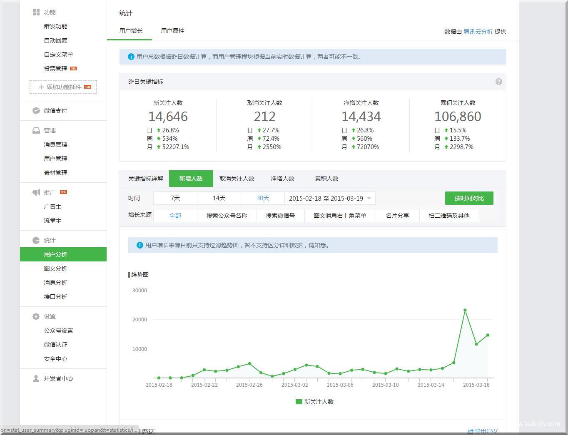Image resolution: width=568 pixels, height=435 pixels.
Task: Click the 开发者中心 person icon
Action: pos(36,378)
